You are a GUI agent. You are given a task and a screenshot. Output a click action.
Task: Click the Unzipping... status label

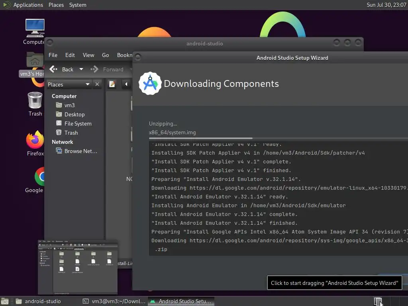(x=163, y=124)
